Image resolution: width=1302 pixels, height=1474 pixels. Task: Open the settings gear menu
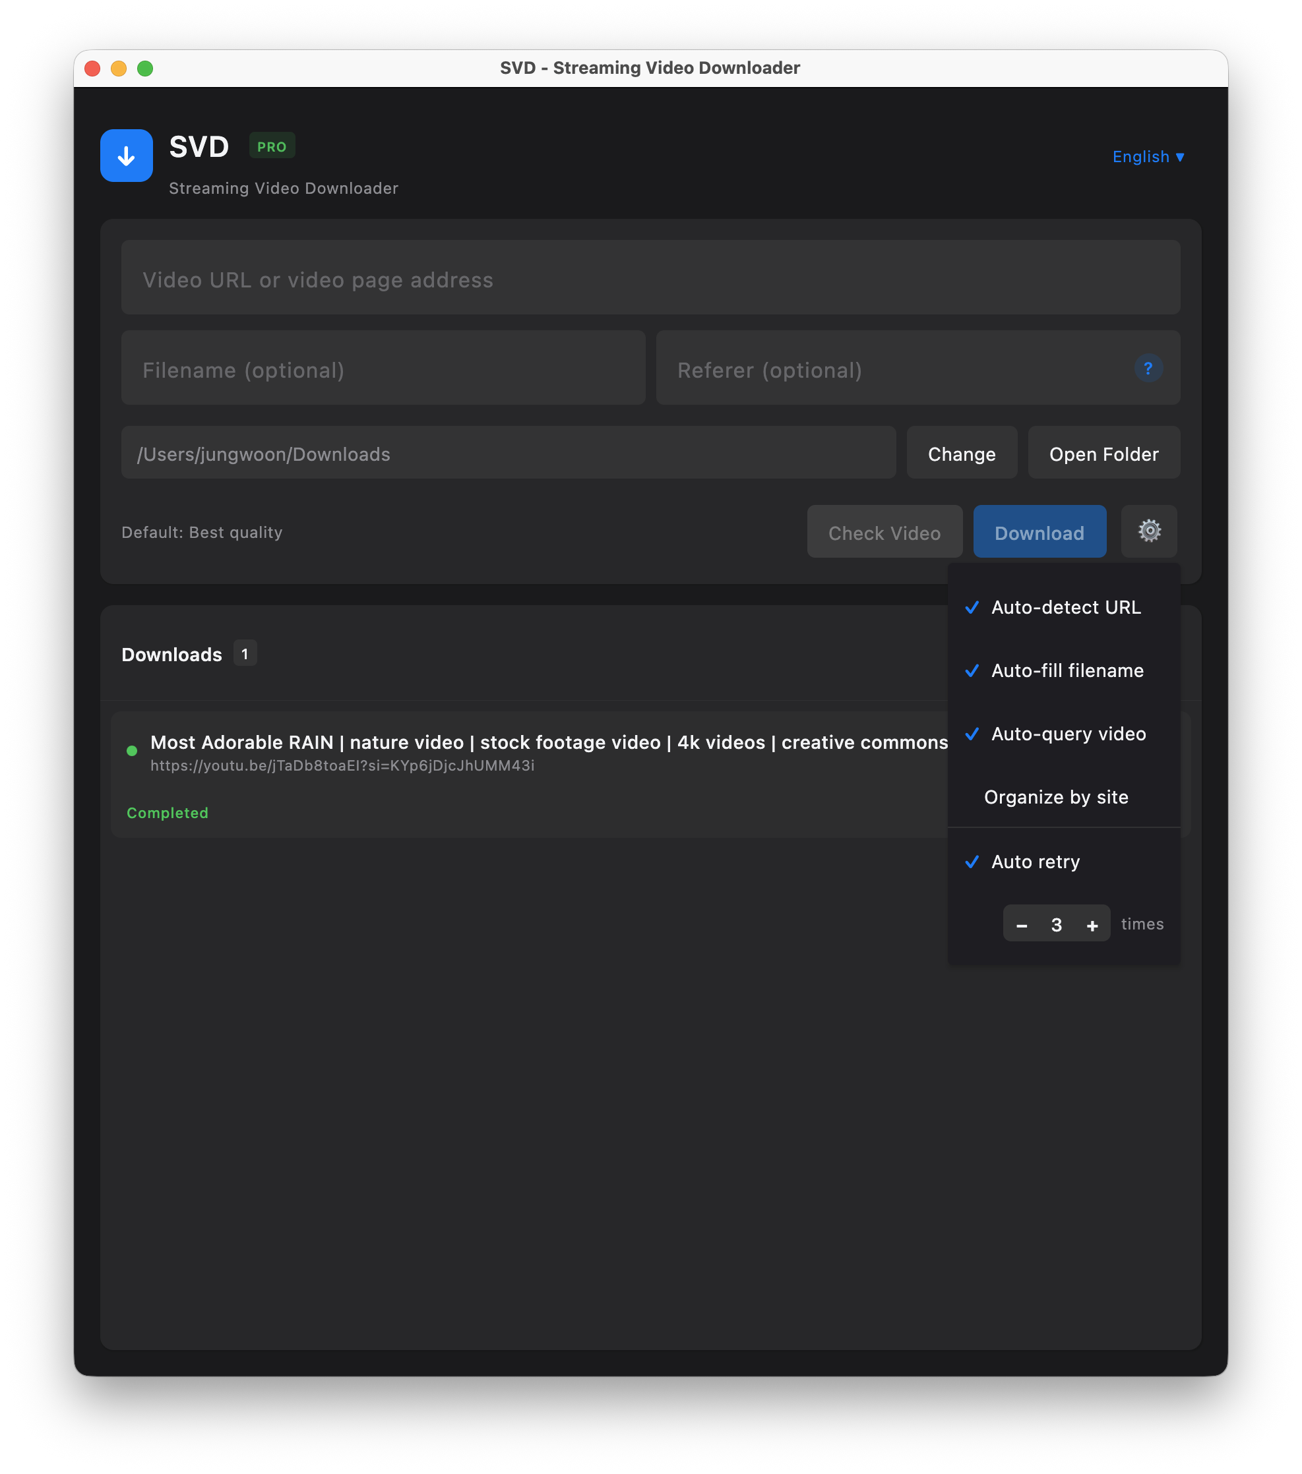tap(1149, 531)
